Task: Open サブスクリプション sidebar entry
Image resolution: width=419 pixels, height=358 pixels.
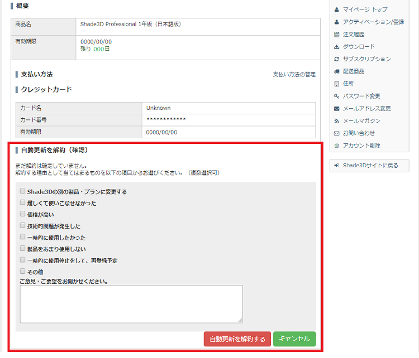Action: coord(367,59)
